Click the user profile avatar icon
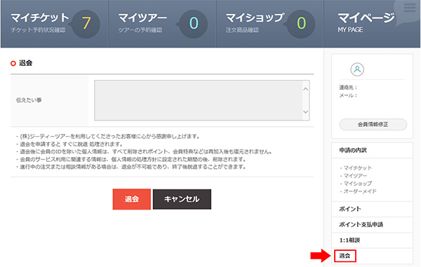 coord(357,69)
